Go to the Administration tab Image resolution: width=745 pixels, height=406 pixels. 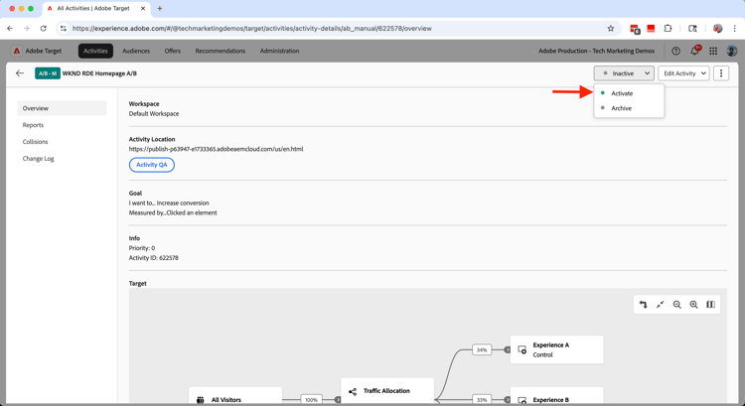(x=279, y=51)
